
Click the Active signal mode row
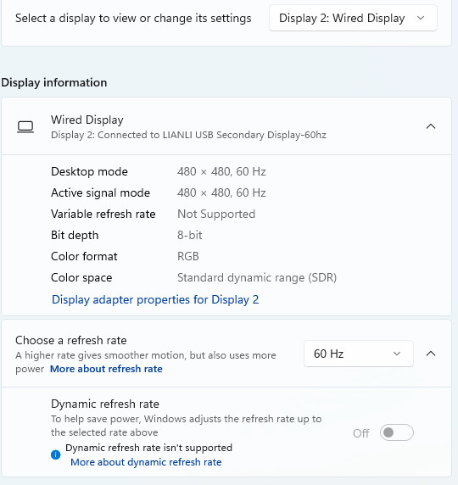point(159,192)
